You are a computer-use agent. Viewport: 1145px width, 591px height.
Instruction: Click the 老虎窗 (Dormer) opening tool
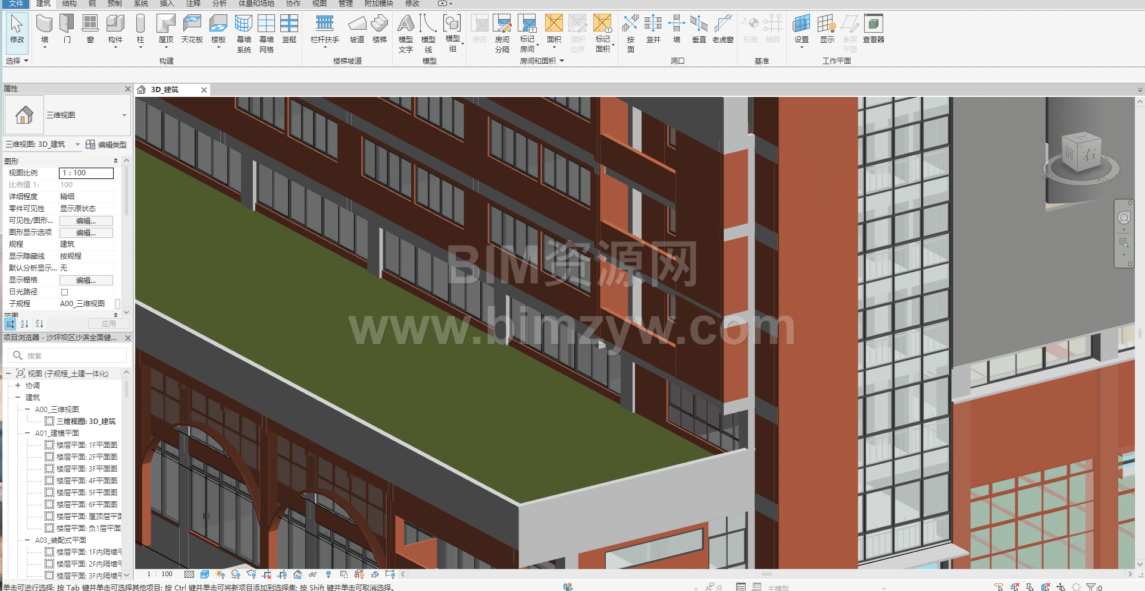(x=723, y=30)
